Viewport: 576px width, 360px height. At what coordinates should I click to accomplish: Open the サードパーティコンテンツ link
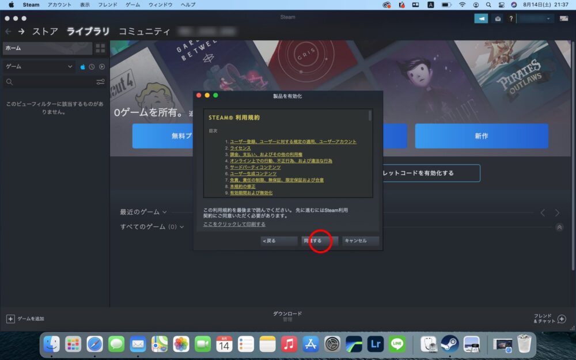pos(255,167)
